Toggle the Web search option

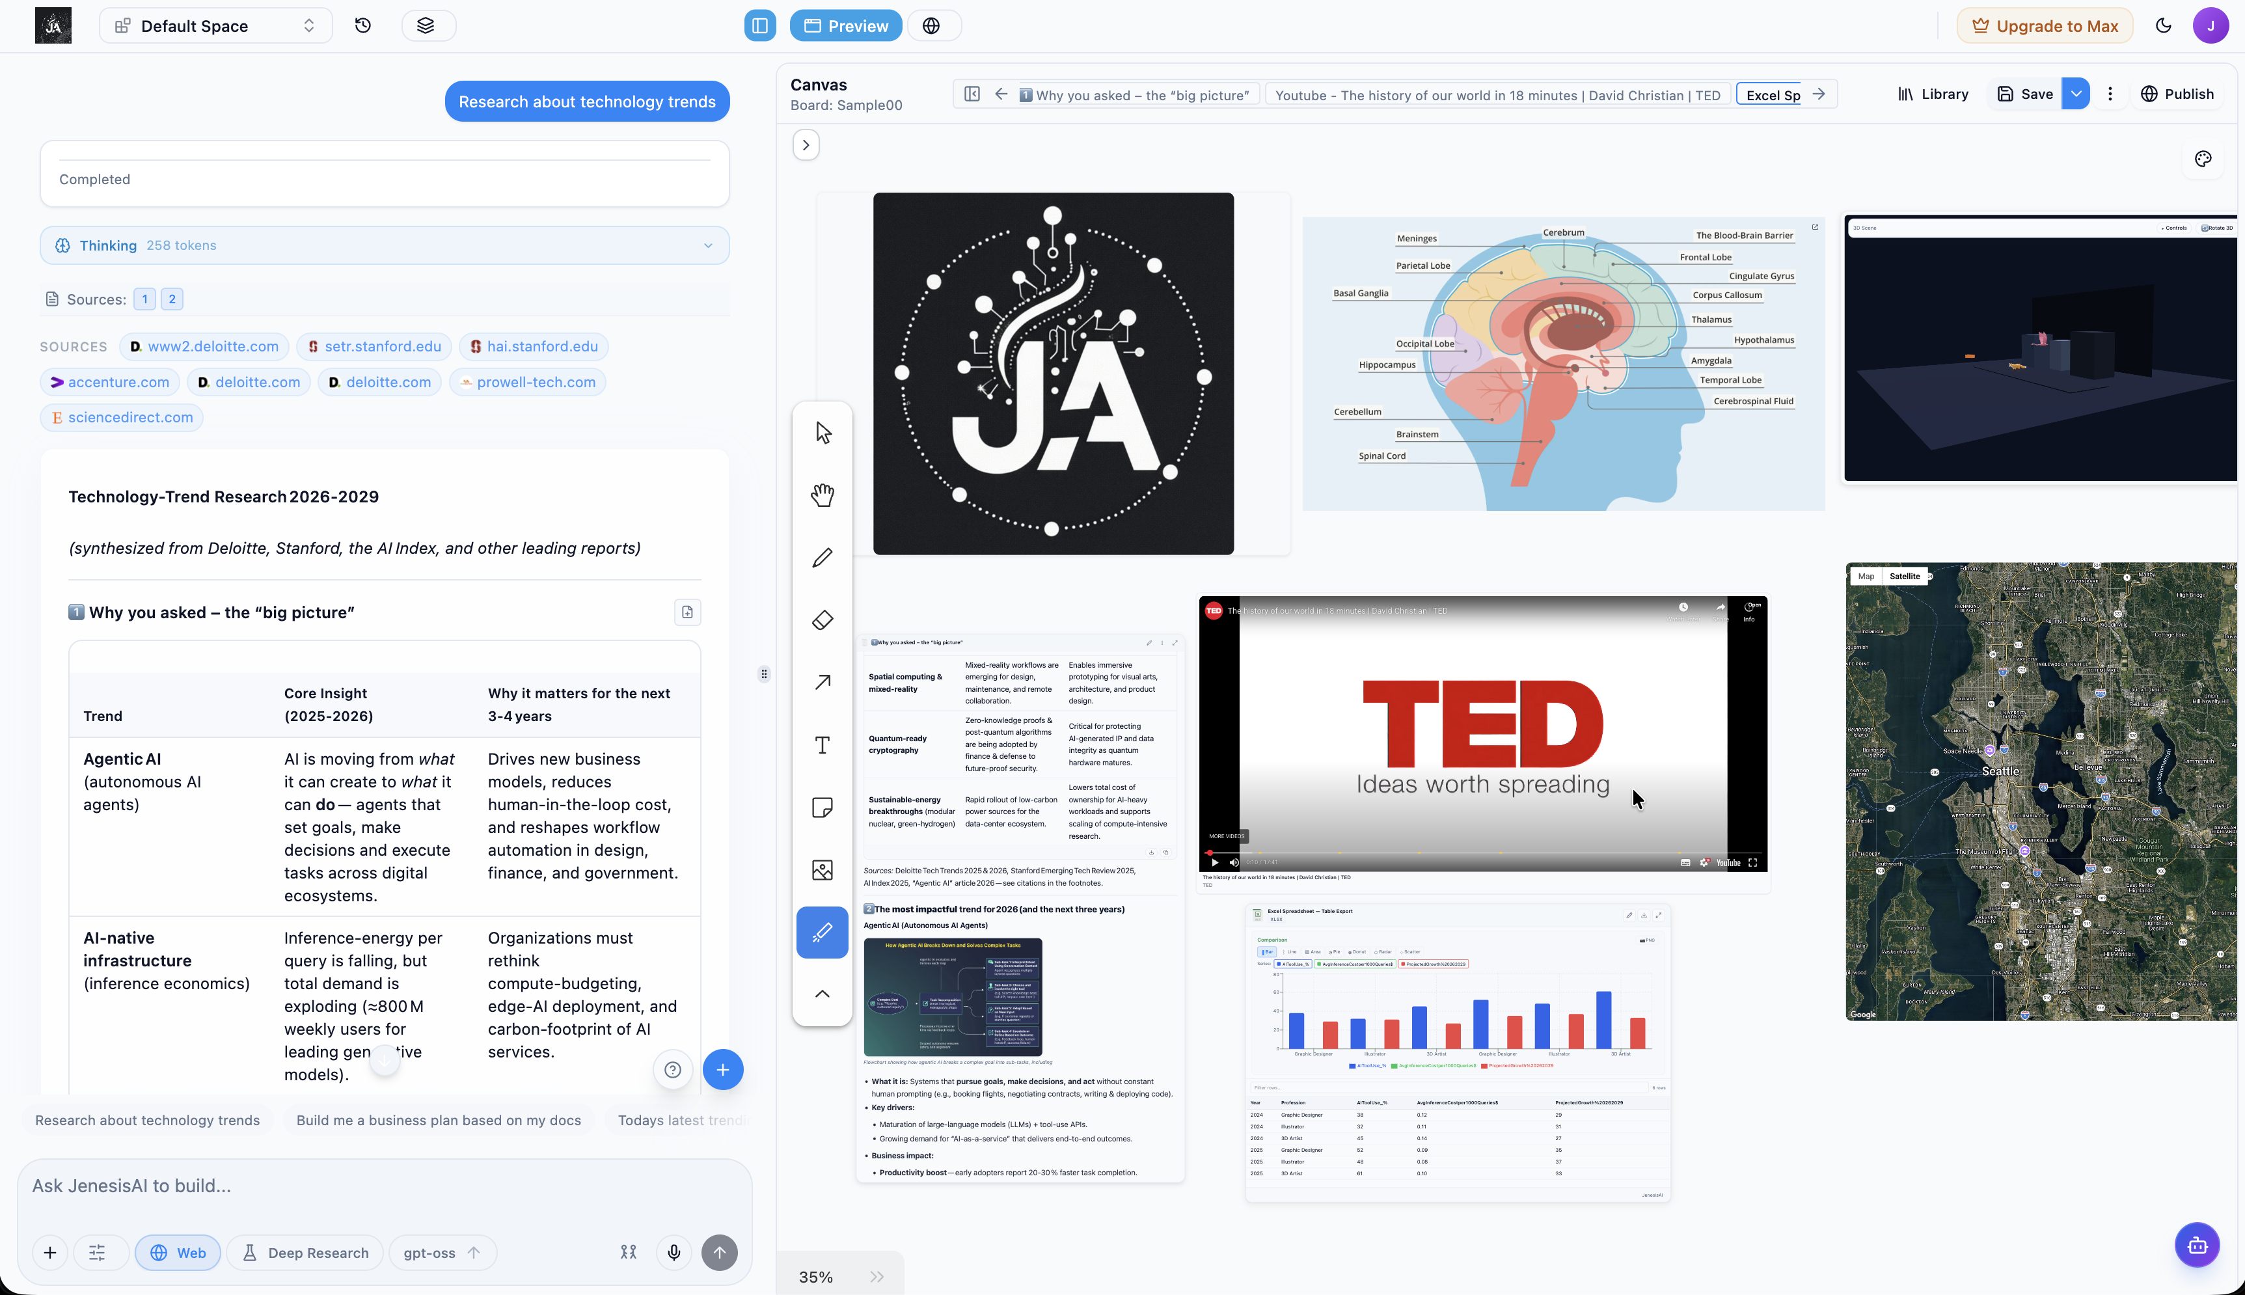click(178, 1252)
